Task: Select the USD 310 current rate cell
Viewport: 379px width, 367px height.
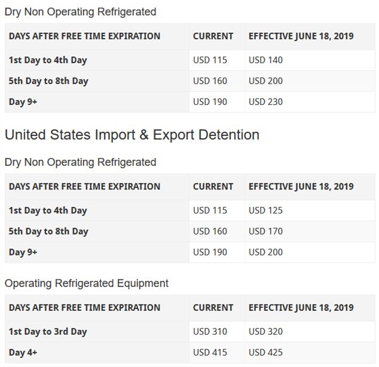Action: click(x=210, y=332)
